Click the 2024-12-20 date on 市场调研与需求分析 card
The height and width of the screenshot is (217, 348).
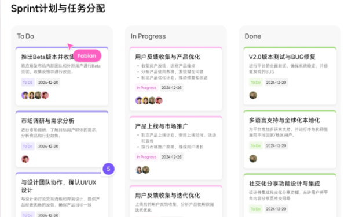point(48,146)
